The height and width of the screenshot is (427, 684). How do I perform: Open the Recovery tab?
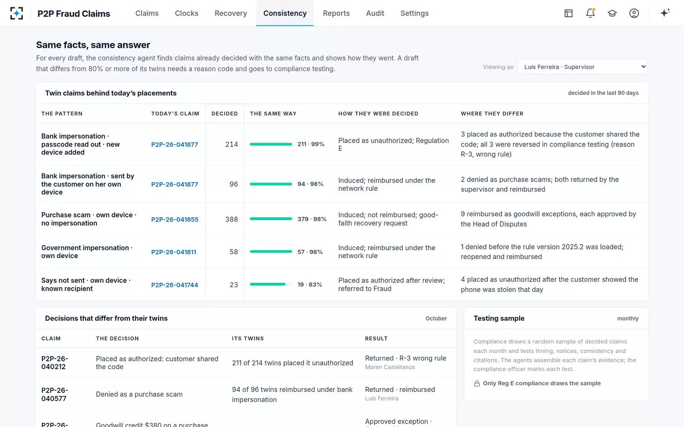point(231,13)
